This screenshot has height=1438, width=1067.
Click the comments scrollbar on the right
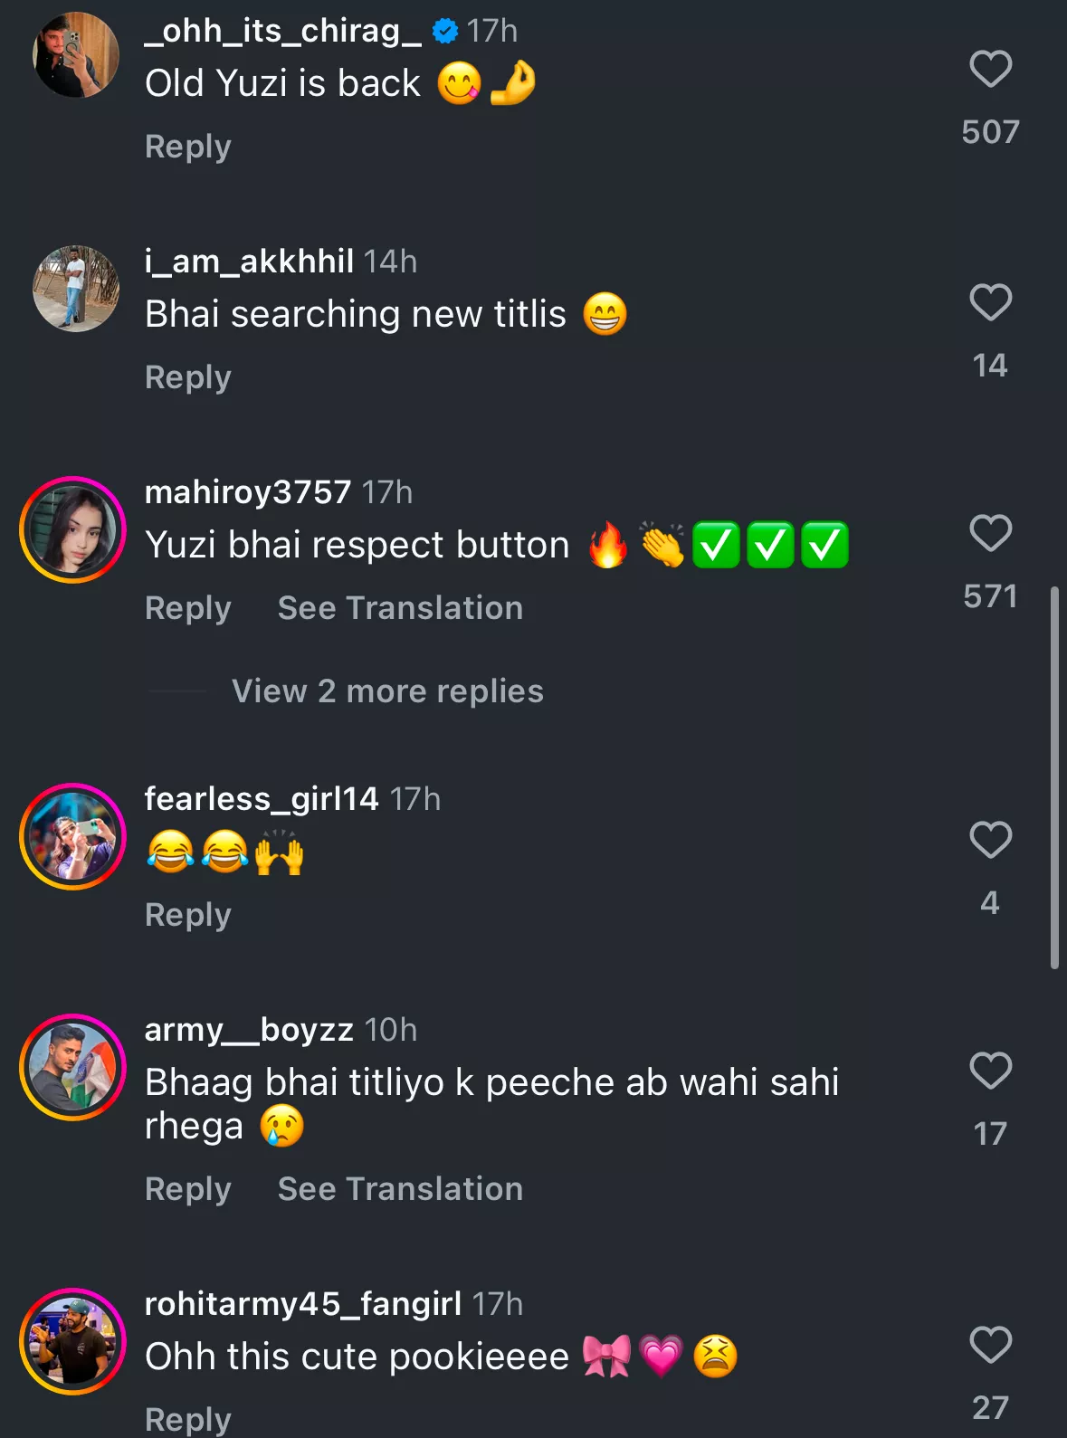1054,778
